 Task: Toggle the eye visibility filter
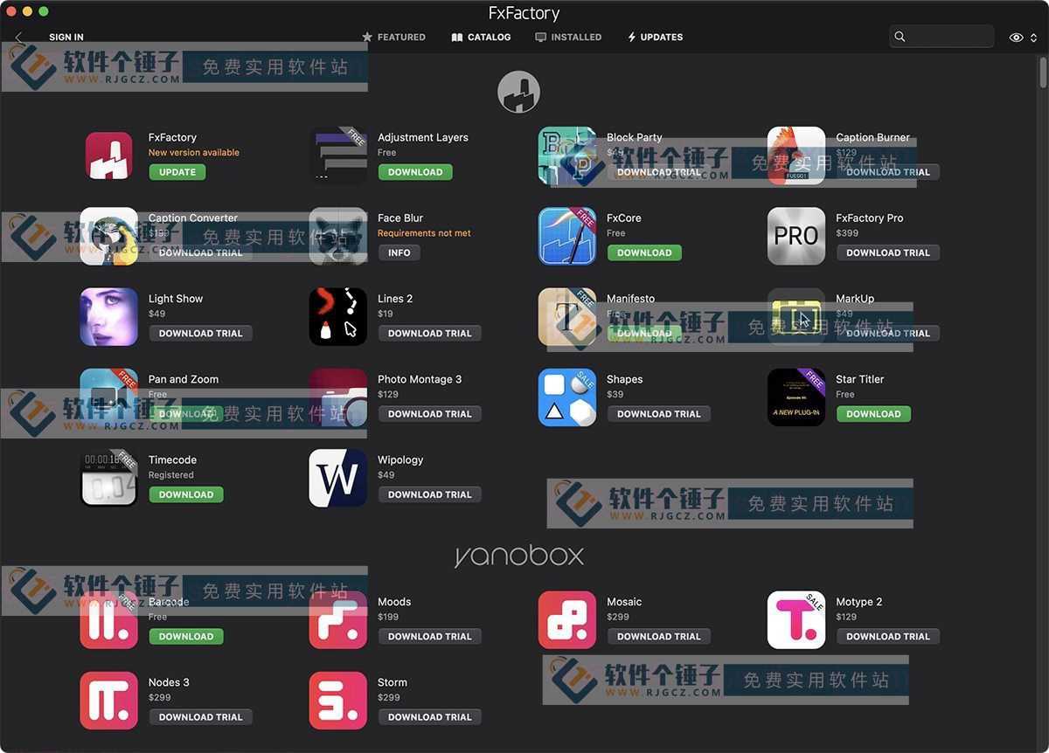click(1016, 38)
